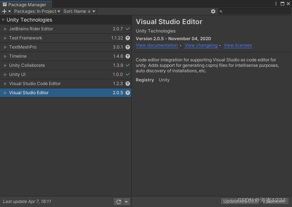This screenshot has width=292, height=207.
Task: Open the View changelog link
Action: (201, 45)
